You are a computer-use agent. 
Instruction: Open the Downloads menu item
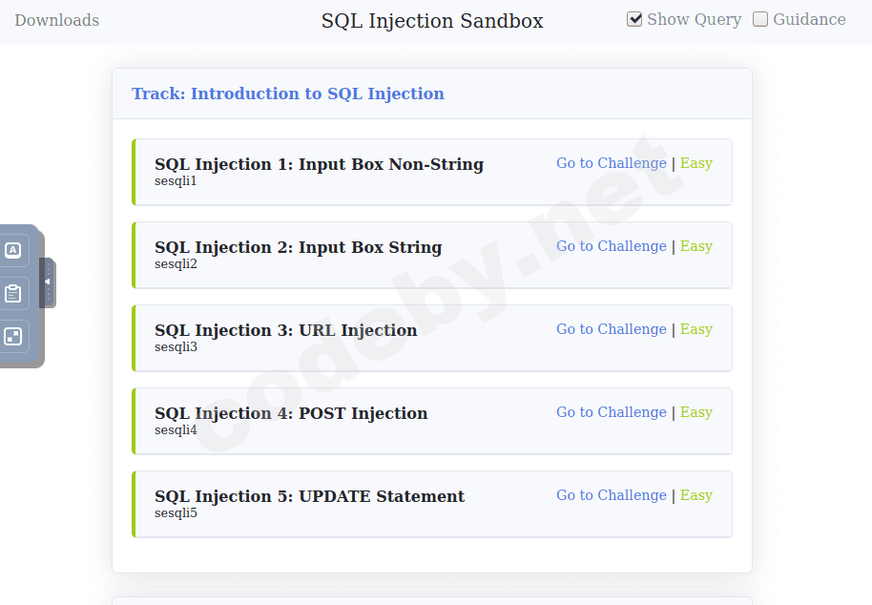point(56,20)
